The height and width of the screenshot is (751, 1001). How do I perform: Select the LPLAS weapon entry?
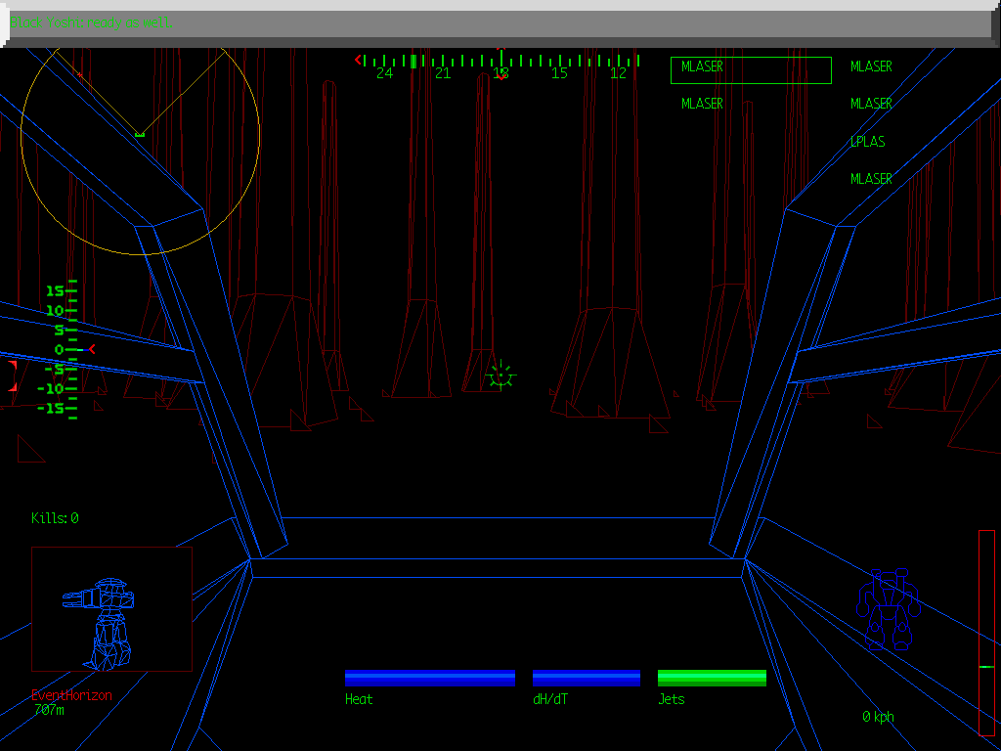867,142
